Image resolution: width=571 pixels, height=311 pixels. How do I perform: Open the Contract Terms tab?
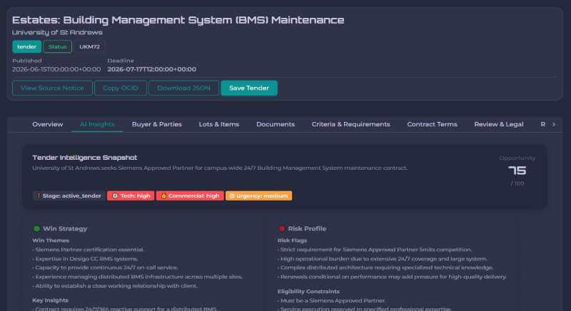[432, 124]
